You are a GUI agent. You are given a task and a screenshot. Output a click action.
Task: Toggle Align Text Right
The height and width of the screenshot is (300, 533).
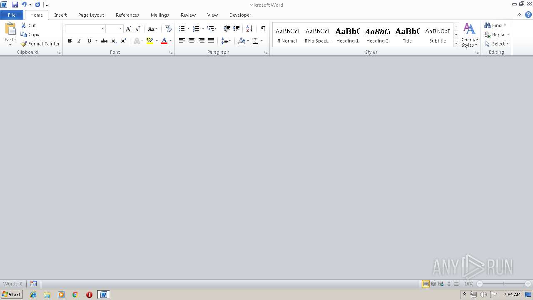pyautogui.click(x=202, y=41)
